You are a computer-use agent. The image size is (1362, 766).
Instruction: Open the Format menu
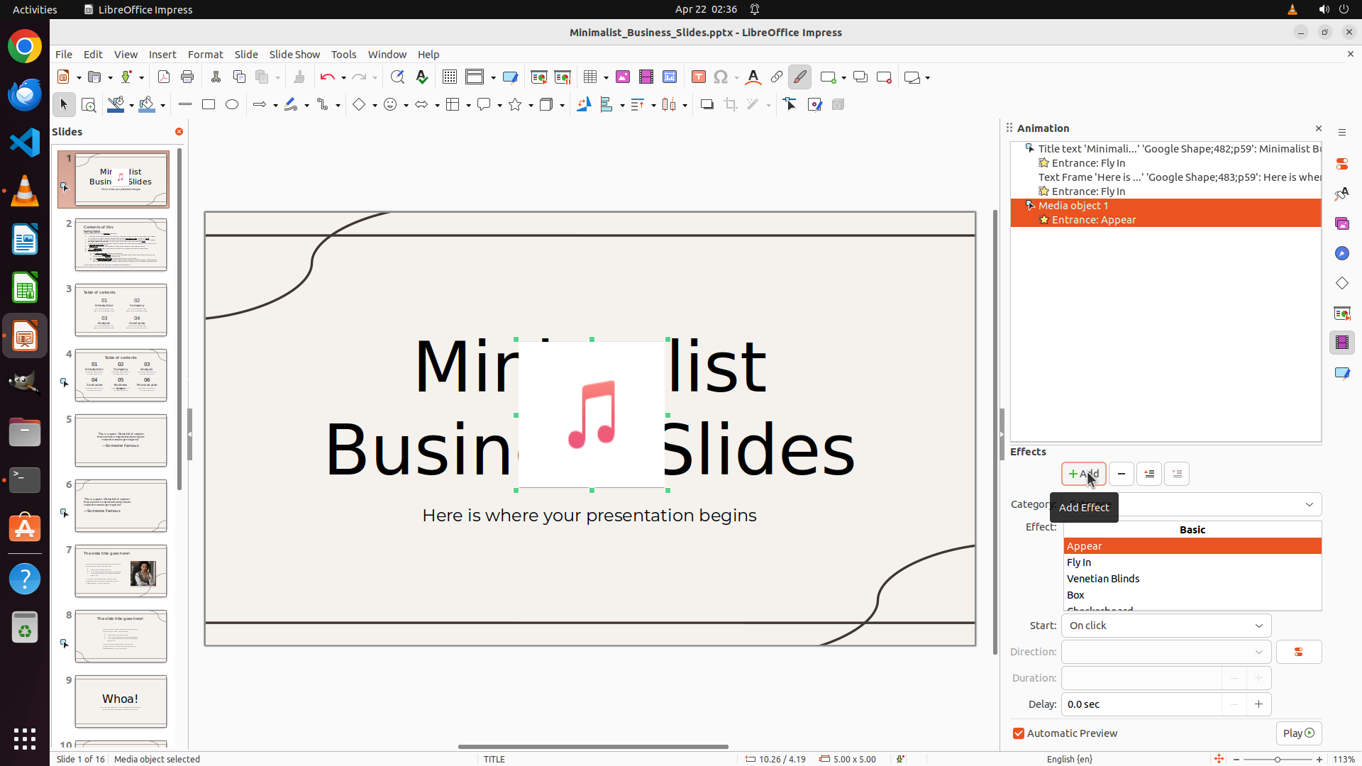pos(205,55)
